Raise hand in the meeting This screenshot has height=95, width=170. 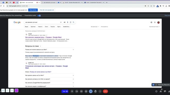pos(95,91)
